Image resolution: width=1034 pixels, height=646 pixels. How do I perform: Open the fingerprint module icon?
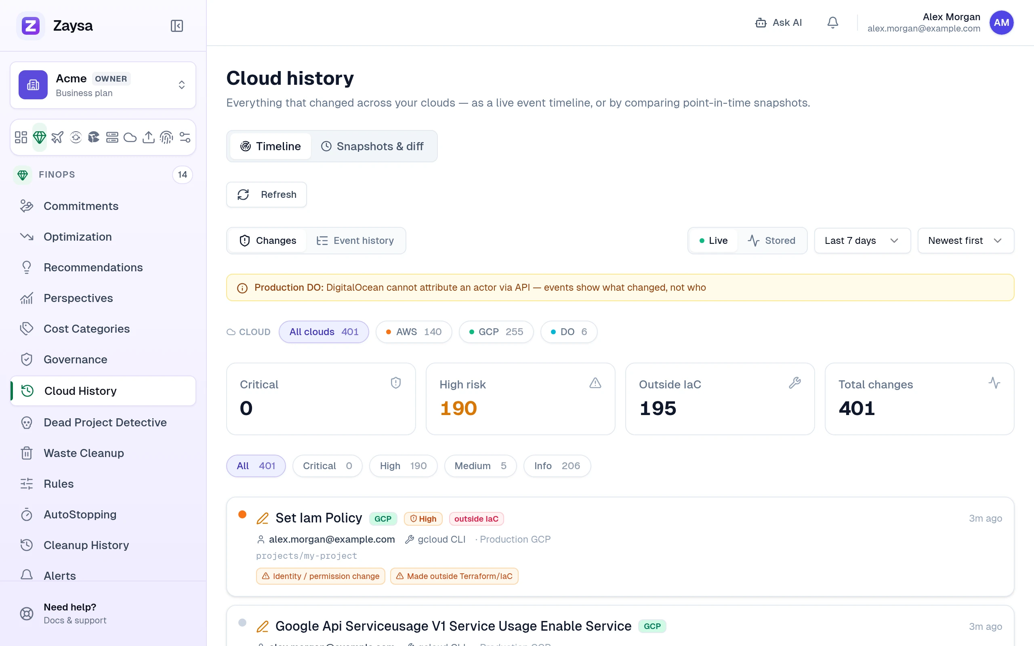pyautogui.click(x=166, y=137)
